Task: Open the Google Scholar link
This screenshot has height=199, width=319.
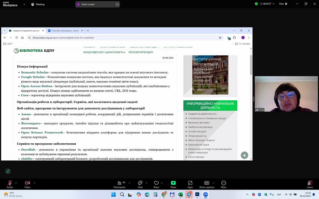Action: [x=33, y=77]
